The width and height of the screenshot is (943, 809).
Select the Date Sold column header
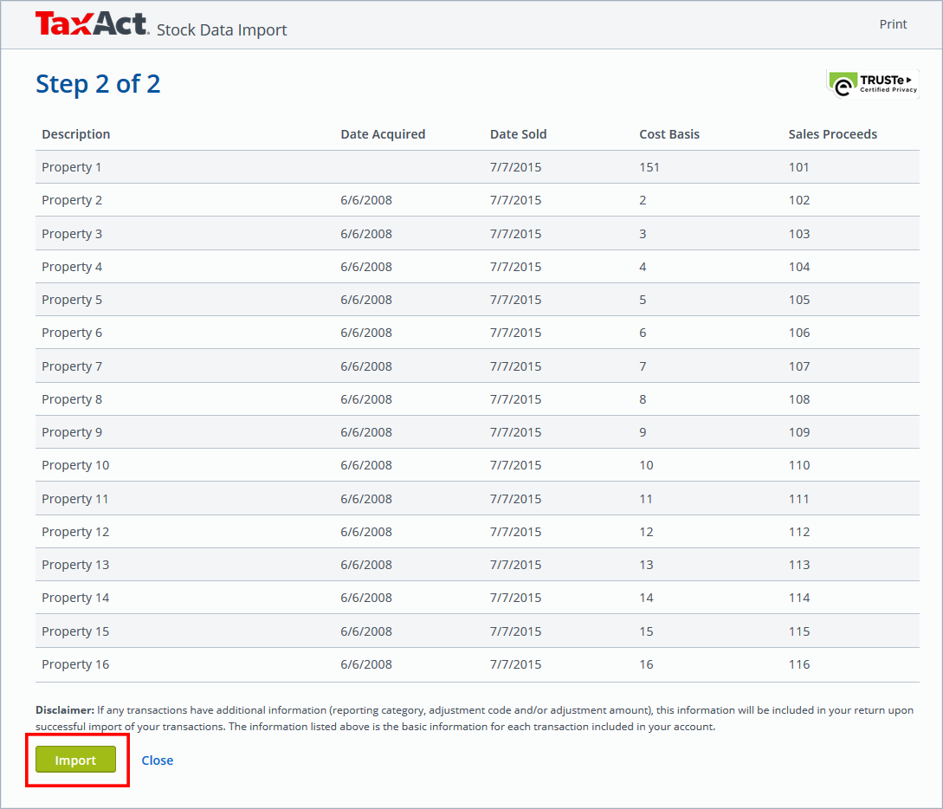pos(518,134)
